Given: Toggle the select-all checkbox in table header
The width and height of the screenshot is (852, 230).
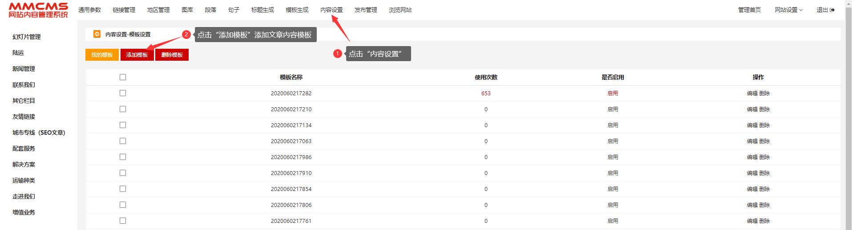Looking at the screenshot, I should pyautogui.click(x=123, y=77).
